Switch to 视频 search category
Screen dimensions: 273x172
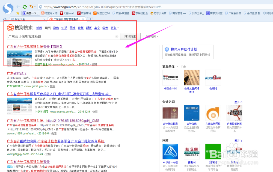81,28
